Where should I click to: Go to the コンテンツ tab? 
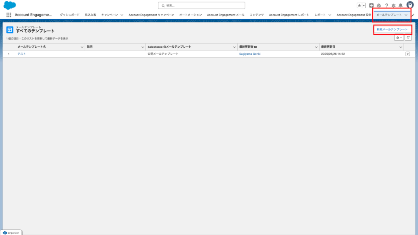[x=257, y=15]
